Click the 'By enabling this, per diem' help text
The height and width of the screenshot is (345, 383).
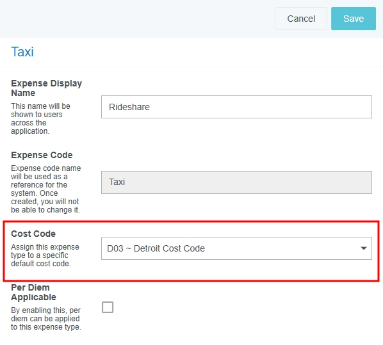(46, 319)
